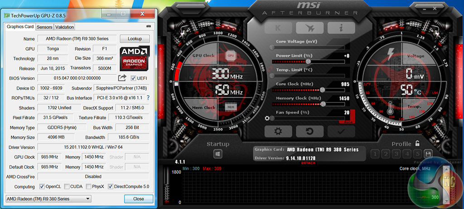464x209 pixels.
Task: Click the Core Clock value 985
Action: tap(345, 84)
